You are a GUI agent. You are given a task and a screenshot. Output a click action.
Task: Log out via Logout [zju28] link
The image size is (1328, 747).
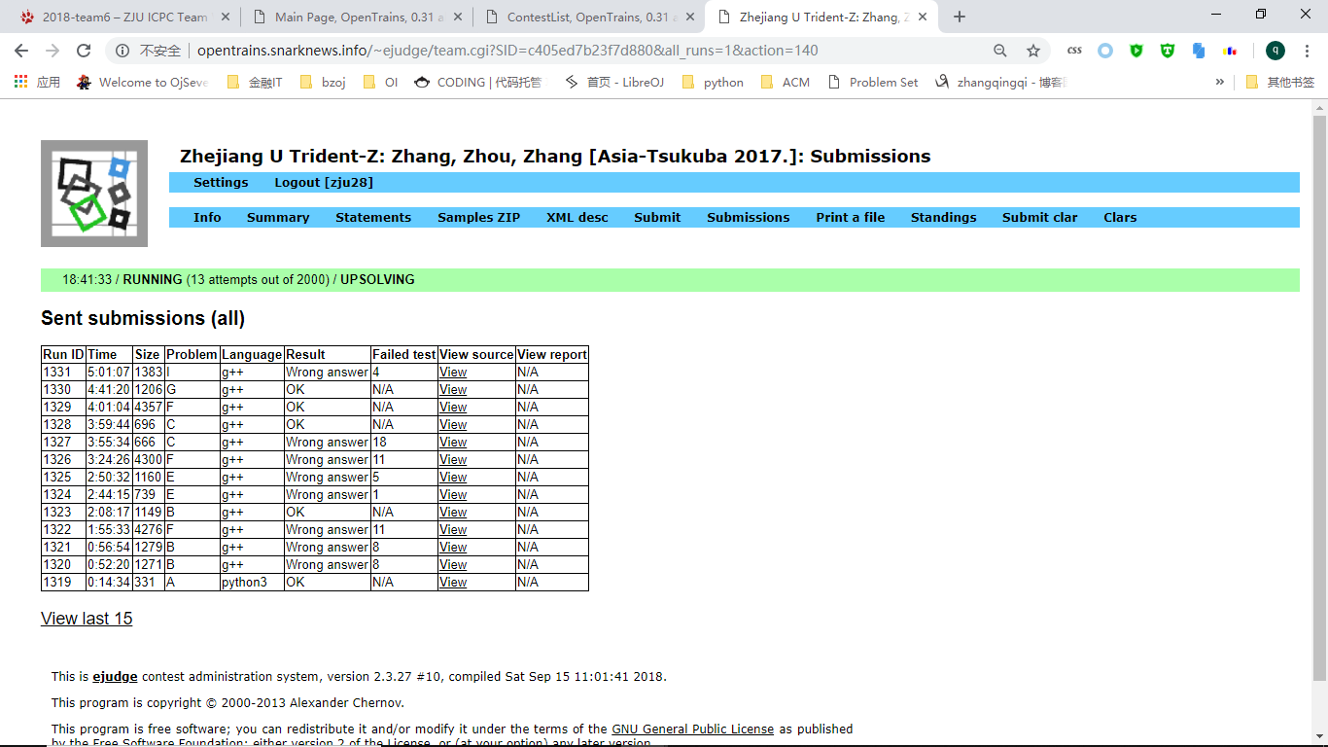323,182
